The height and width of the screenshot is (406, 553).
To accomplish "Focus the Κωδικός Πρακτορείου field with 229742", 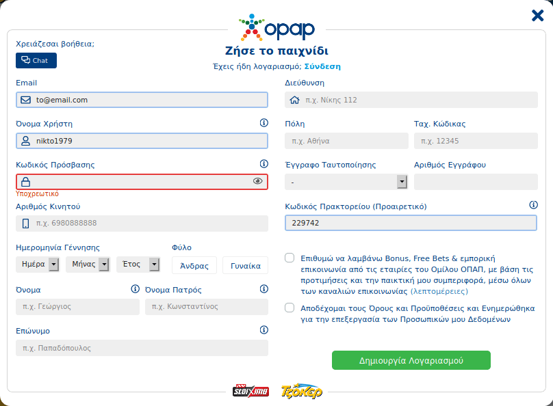I will pos(411,223).
